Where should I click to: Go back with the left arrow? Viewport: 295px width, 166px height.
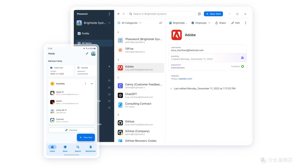(119, 14)
